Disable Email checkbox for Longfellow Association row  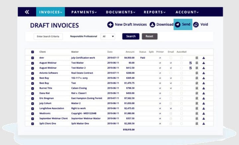point(171,109)
